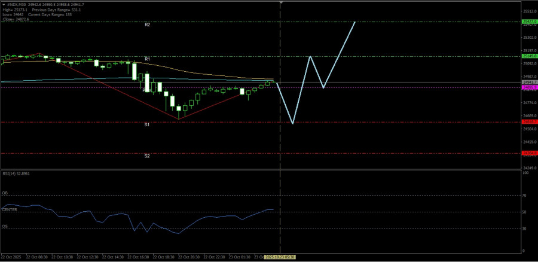
Task: Select the red S2 price tag
Action: coord(530,153)
